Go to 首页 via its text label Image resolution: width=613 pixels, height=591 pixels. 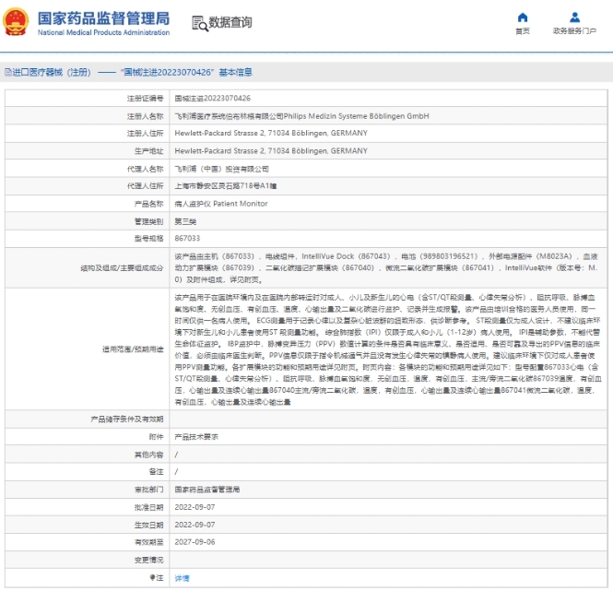click(x=523, y=31)
